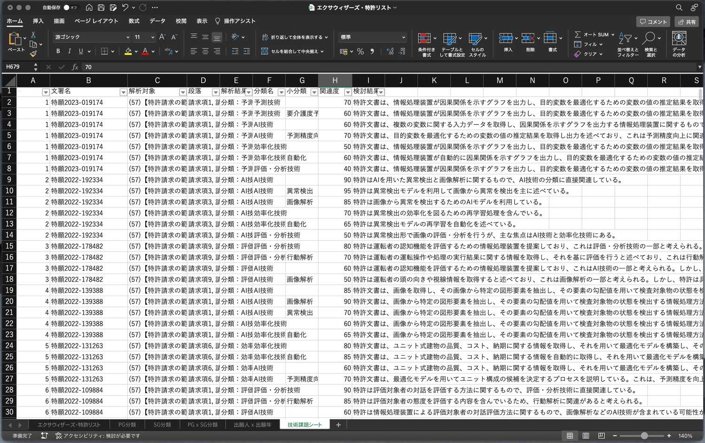Open the 游ゴシック font name dropdown
Screen dimensions: 705x443
127,37
